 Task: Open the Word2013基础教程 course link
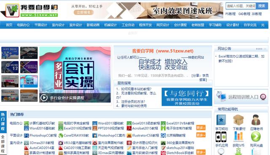(111, 123)
